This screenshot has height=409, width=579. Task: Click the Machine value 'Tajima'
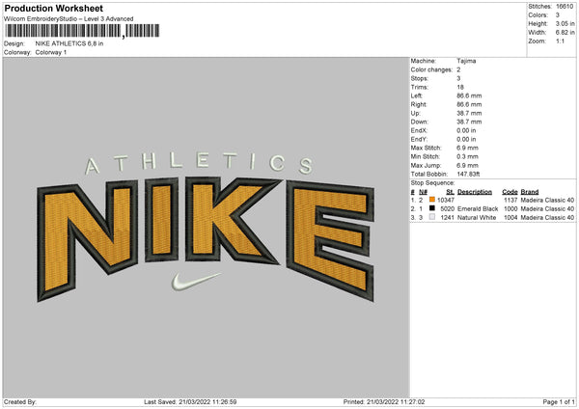pos(466,61)
